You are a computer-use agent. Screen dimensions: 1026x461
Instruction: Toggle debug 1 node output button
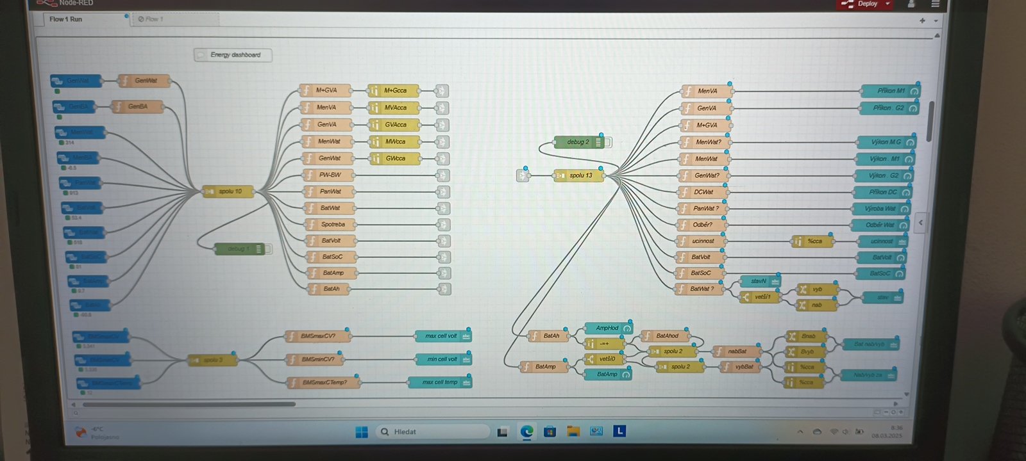(268, 249)
